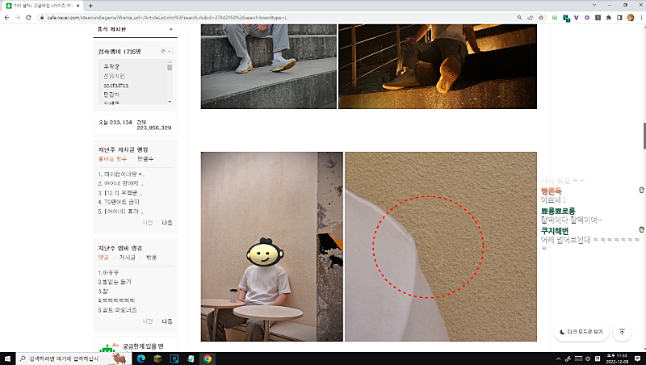Open the green screen extension icon
Viewport: 646px width, 365px height.
[555, 18]
